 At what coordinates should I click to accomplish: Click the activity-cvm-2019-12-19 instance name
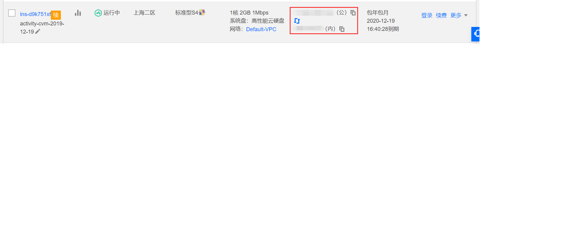point(42,28)
